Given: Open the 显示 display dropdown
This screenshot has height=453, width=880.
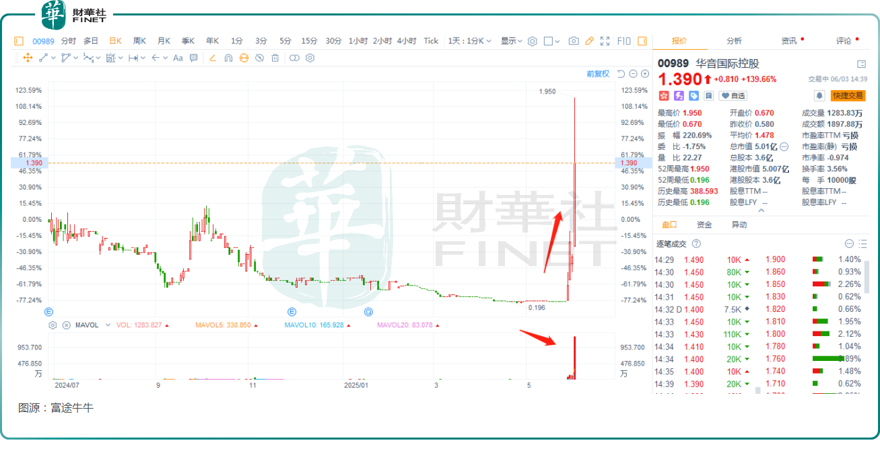Looking at the screenshot, I should [511, 41].
